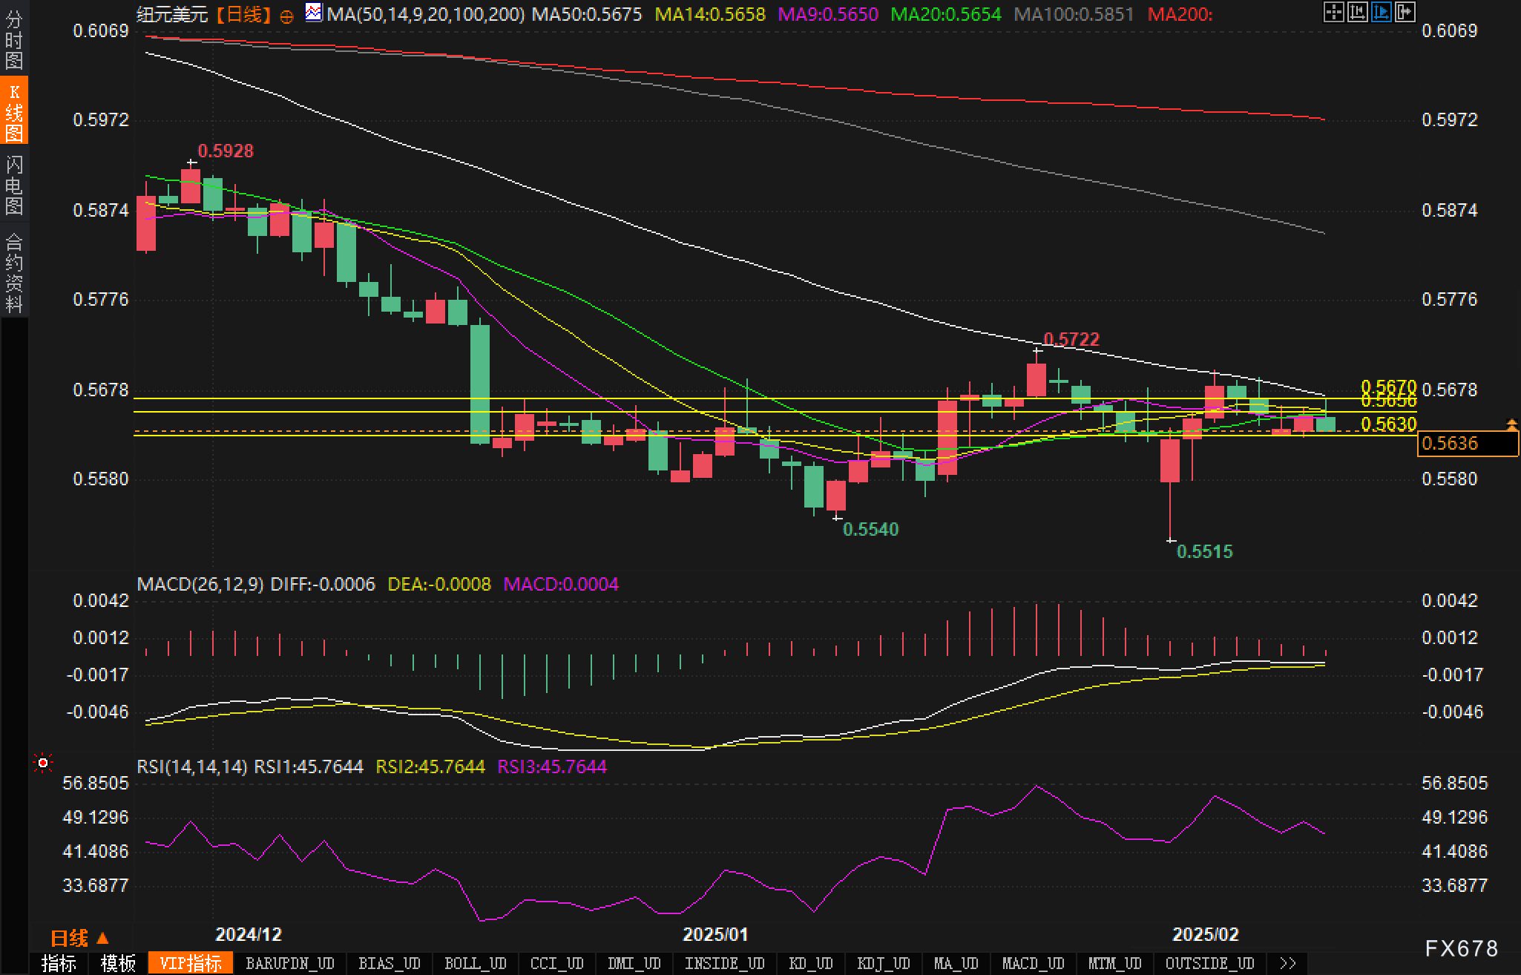The image size is (1521, 975).
Task: Click the rightmost icon with right arrow
Action: point(1405,12)
